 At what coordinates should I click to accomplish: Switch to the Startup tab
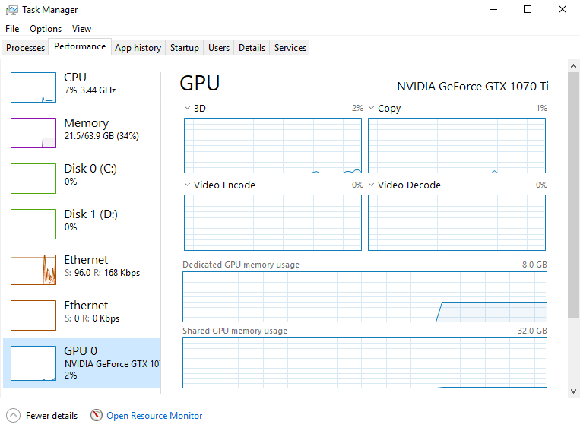click(184, 48)
